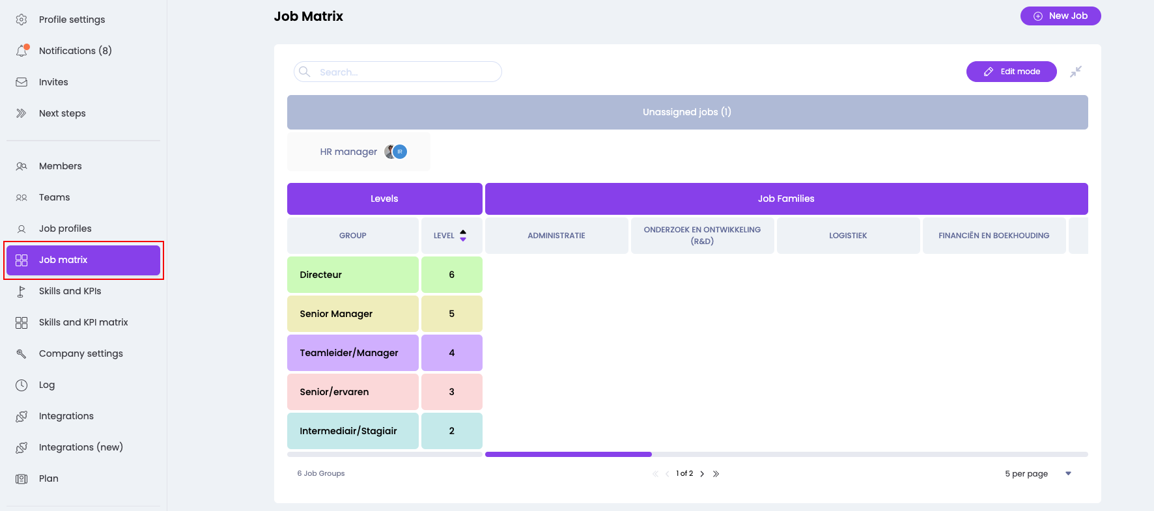This screenshot has width=1154, height=511.
Task: Click the HR manager member avatars
Action: click(x=396, y=152)
